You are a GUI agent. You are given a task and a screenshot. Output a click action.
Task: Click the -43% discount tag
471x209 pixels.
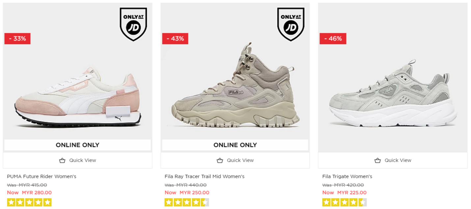(175, 39)
